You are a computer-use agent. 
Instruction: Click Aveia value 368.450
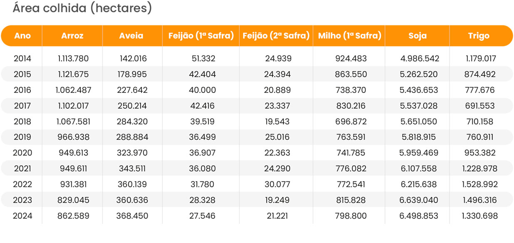click(x=133, y=216)
